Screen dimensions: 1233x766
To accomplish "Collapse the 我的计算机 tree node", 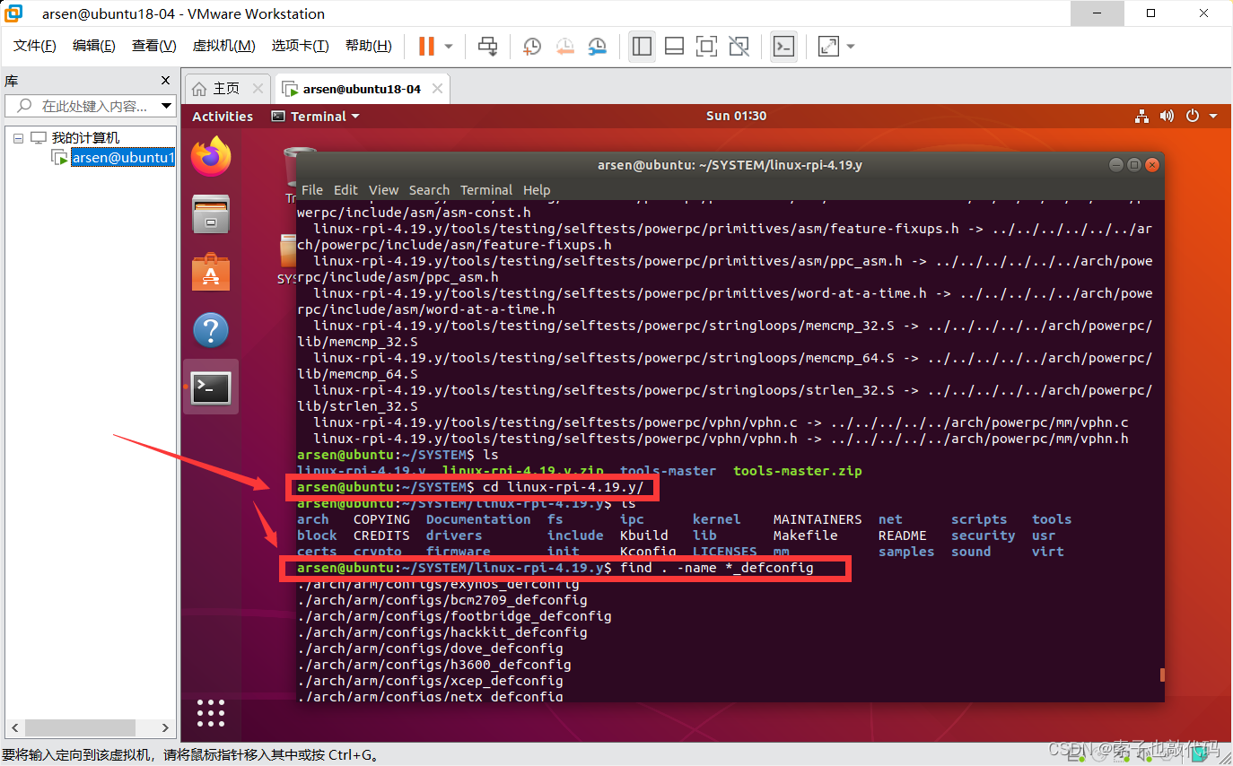I will click(x=18, y=138).
